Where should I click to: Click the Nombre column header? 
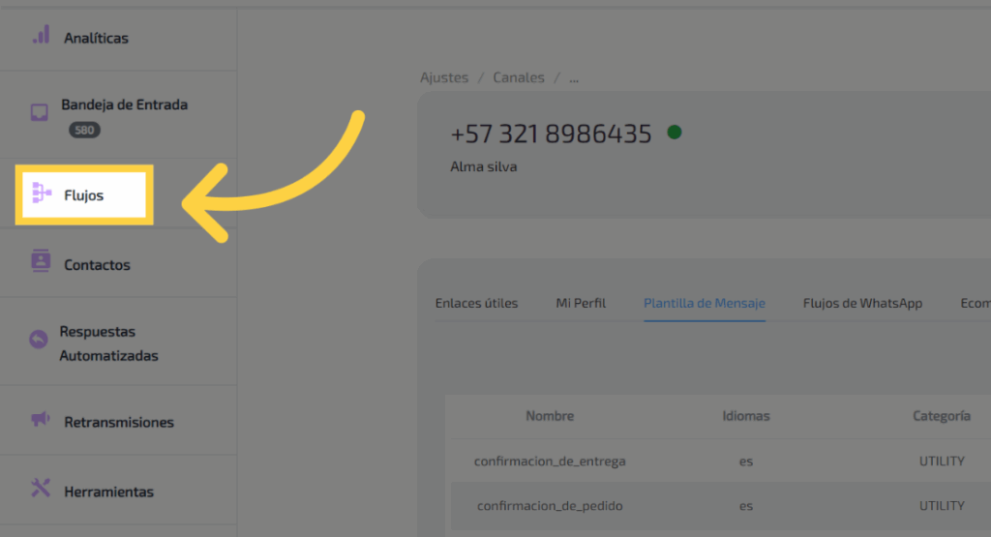[x=550, y=415]
